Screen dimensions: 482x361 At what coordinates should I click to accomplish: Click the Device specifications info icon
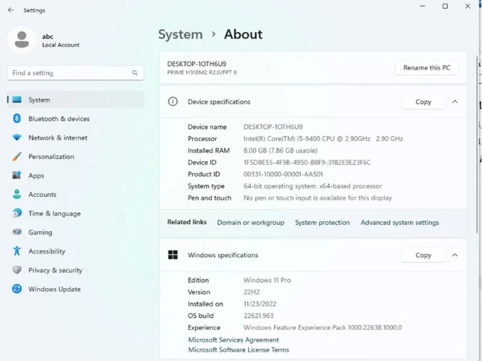click(x=173, y=102)
